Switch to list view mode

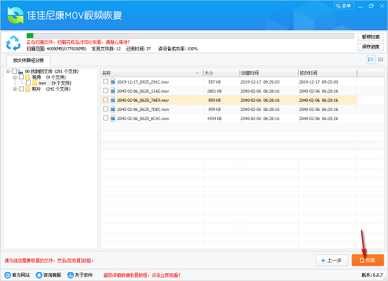click(371, 60)
